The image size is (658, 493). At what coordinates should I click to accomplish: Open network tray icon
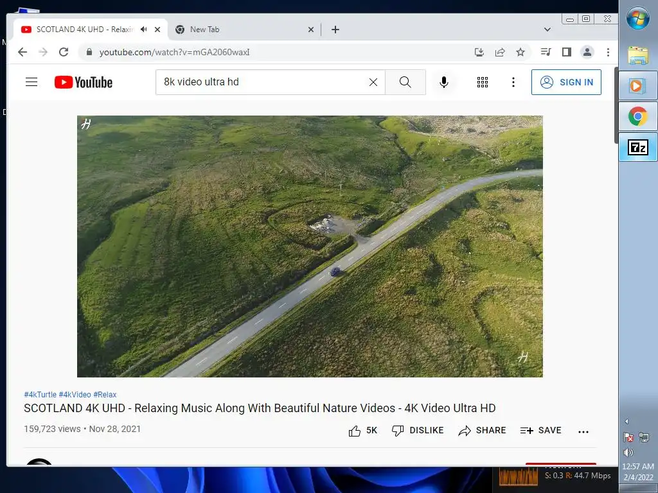(x=644, y=438)
